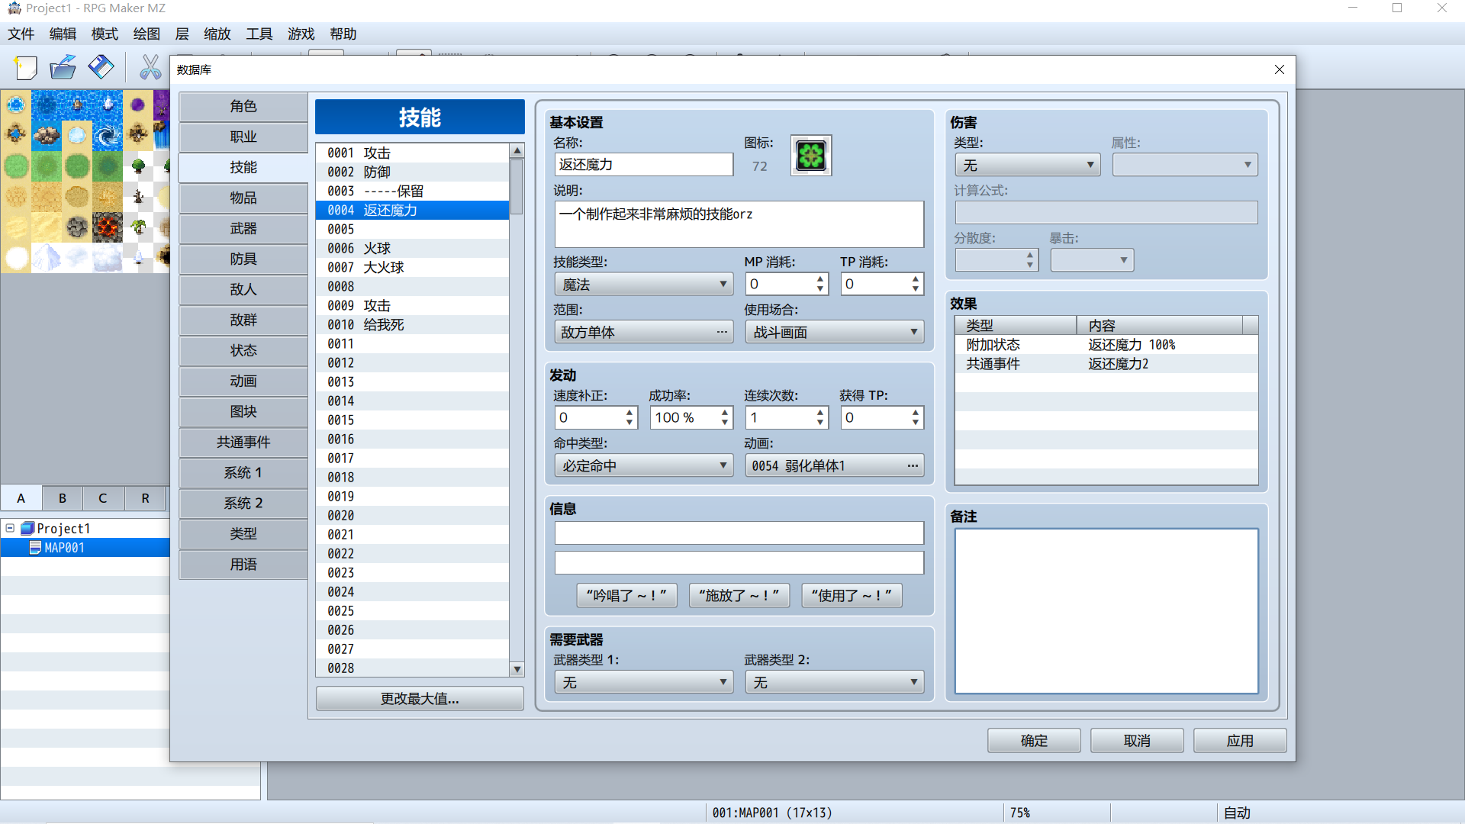Open the 武器类型 1 dropdown
The image size is (1465, 824).
click(644, 682)
